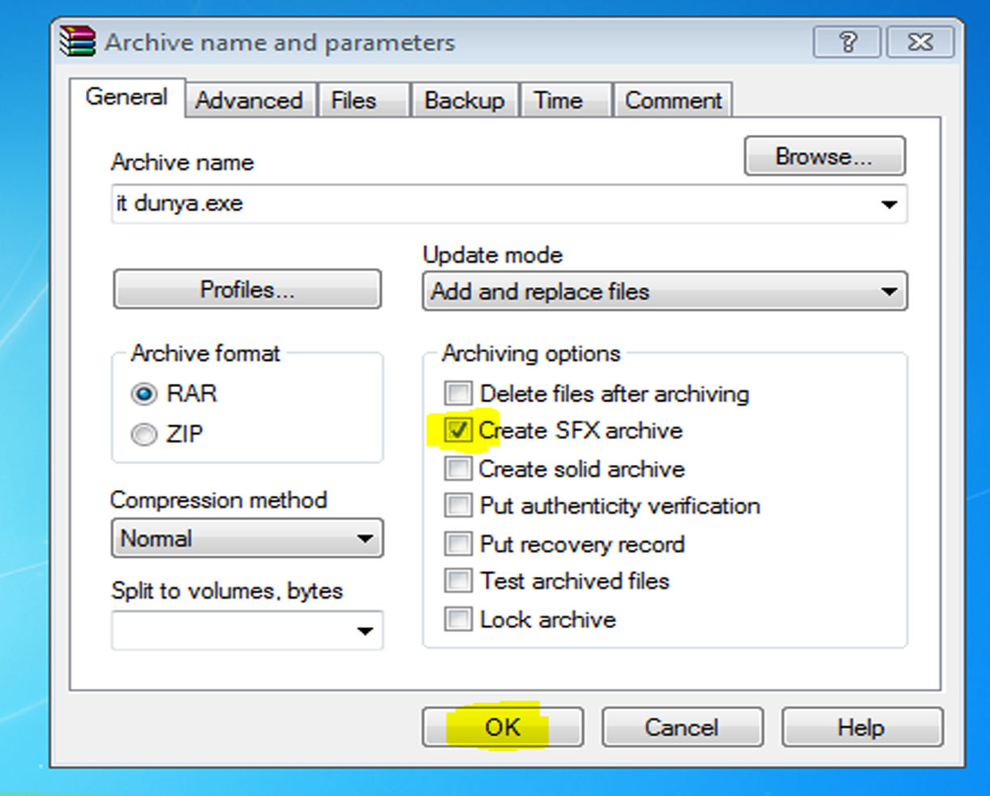Enable Put authenticity verification

(x=458, y=506)
